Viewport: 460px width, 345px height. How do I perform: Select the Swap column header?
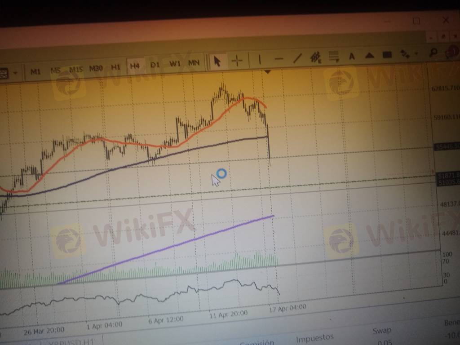(x=382, y=331)
